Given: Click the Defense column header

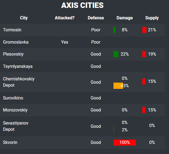Looking at the screenshot, I should 96,18.
